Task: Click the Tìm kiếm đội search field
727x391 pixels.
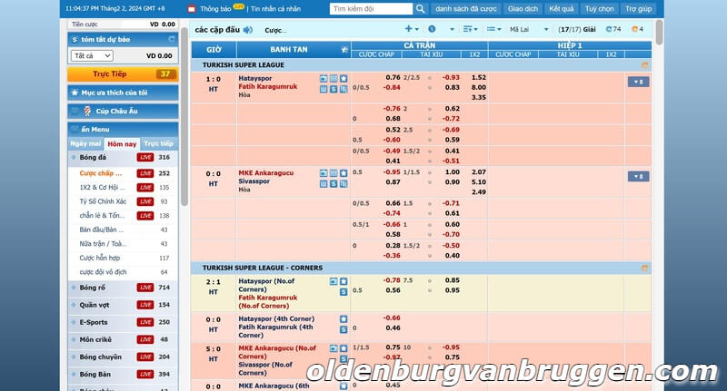Action: pyautogui.click(x=371, y=9)
